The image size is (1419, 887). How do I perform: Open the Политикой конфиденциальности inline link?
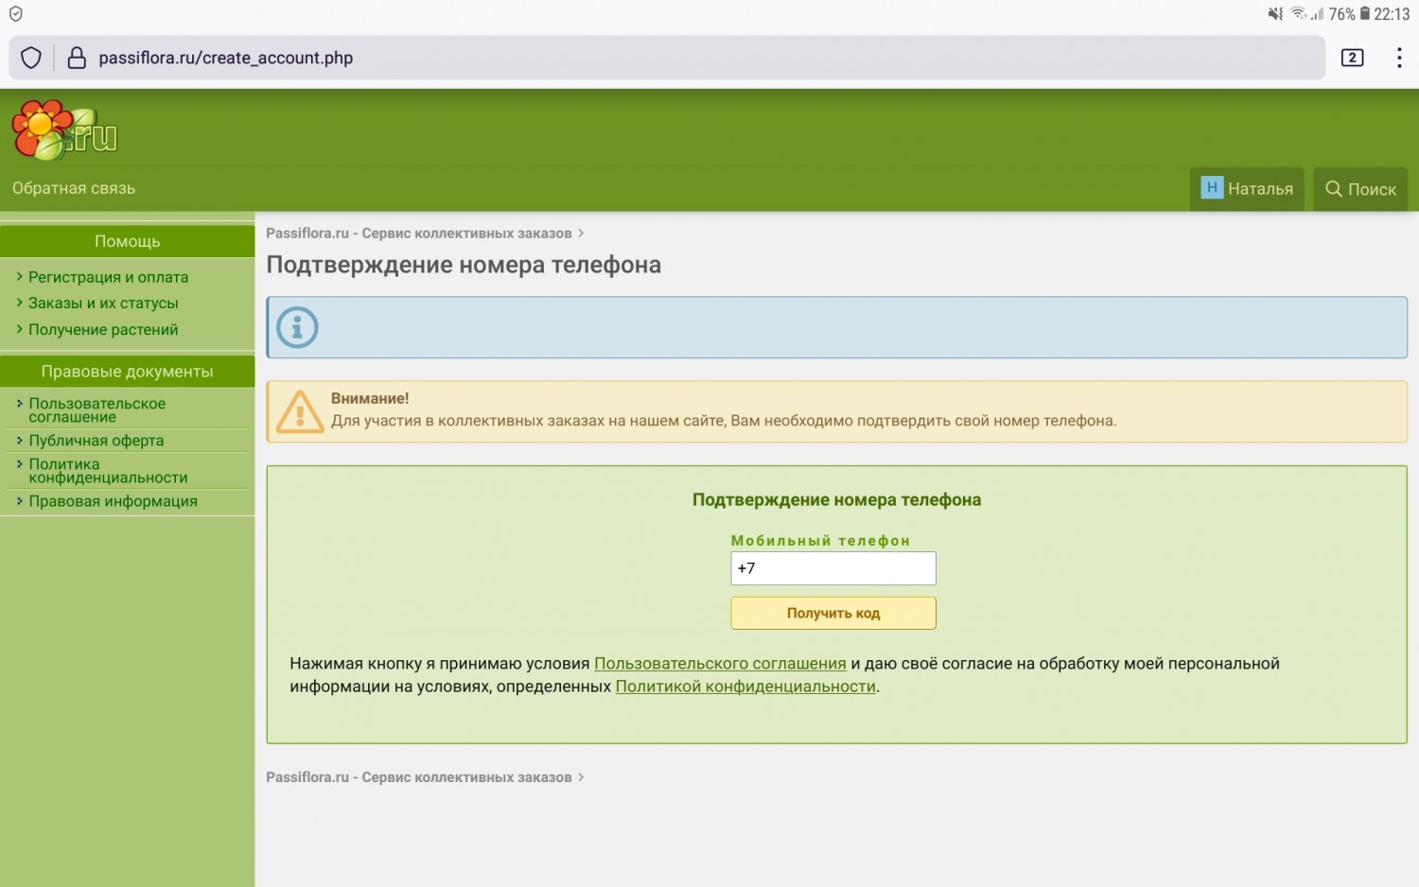click(745, 687)
